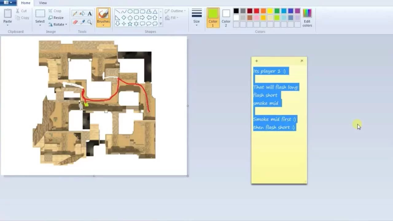Activate the Color 2 selector
The image size is (393, 221).
click(x=226, y=17)
